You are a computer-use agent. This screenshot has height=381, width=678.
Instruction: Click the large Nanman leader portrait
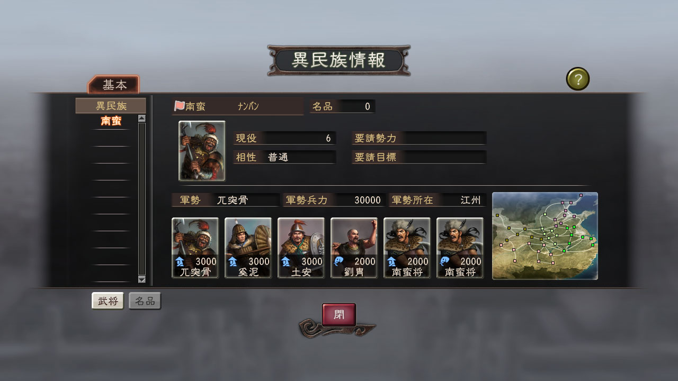click(x=202, y=151)
